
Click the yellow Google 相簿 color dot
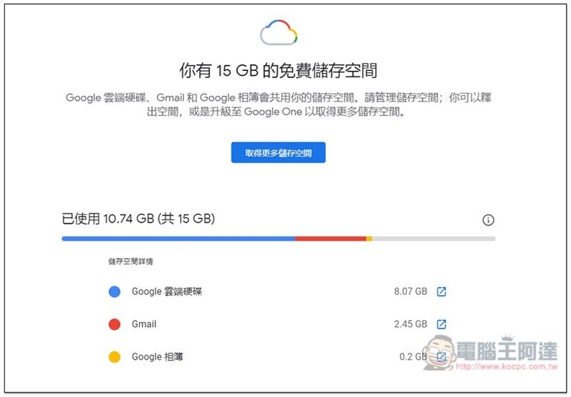point(114,357)
